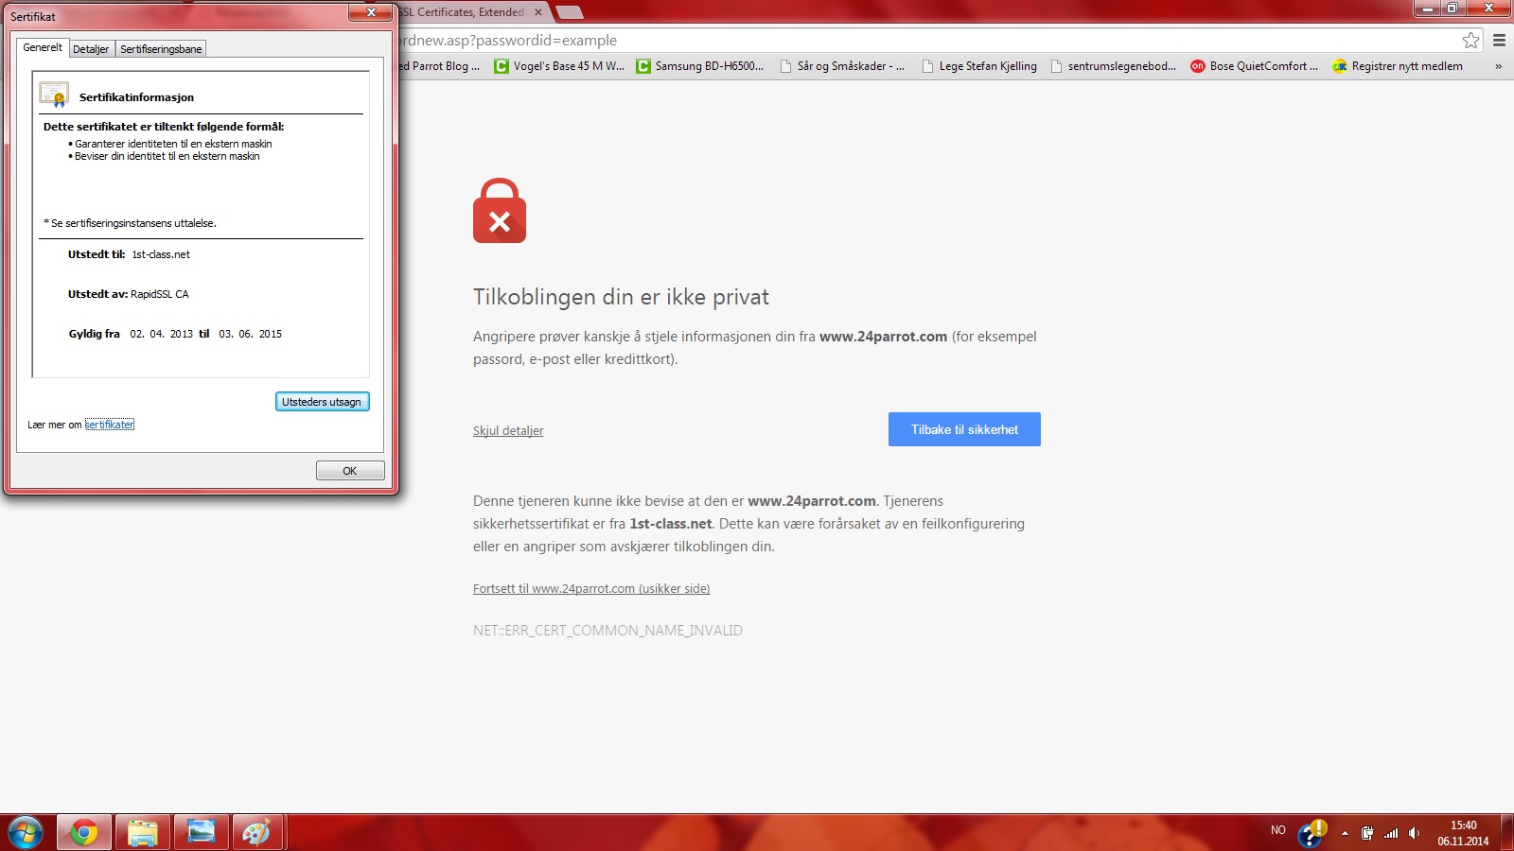
Task: Open the Parrot Blog bookmark
Action: pyautogui.click(x=440, y=66)
